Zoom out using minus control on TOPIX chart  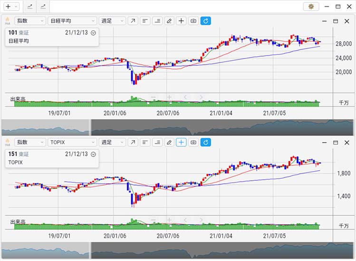[x=154, y=220]
